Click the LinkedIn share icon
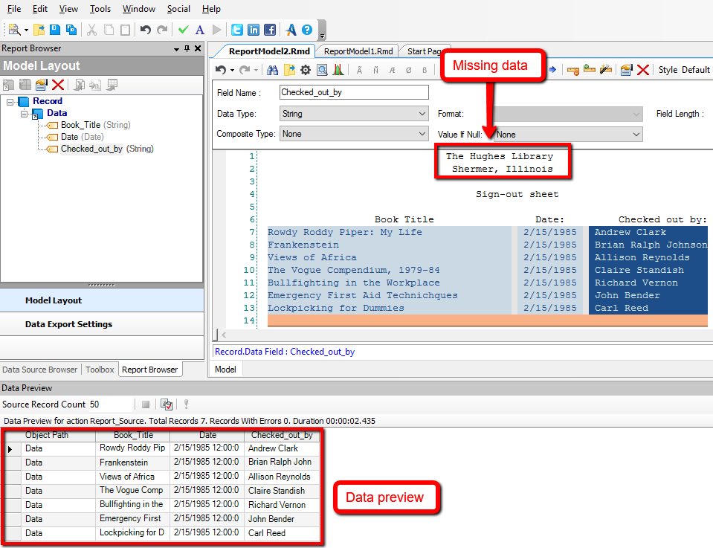The width and height of the screenshot is (713, 548). coord(254,30)
